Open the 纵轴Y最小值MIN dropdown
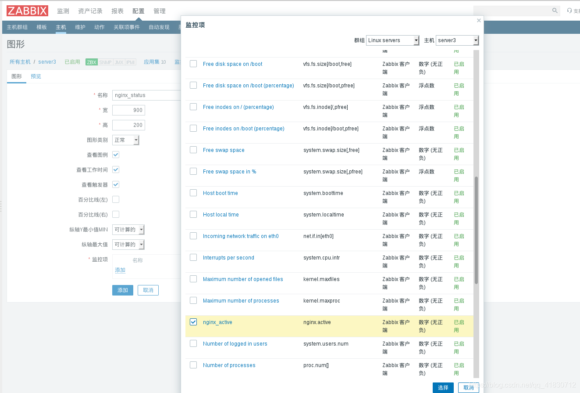580x393 pixels. (128, 230)
